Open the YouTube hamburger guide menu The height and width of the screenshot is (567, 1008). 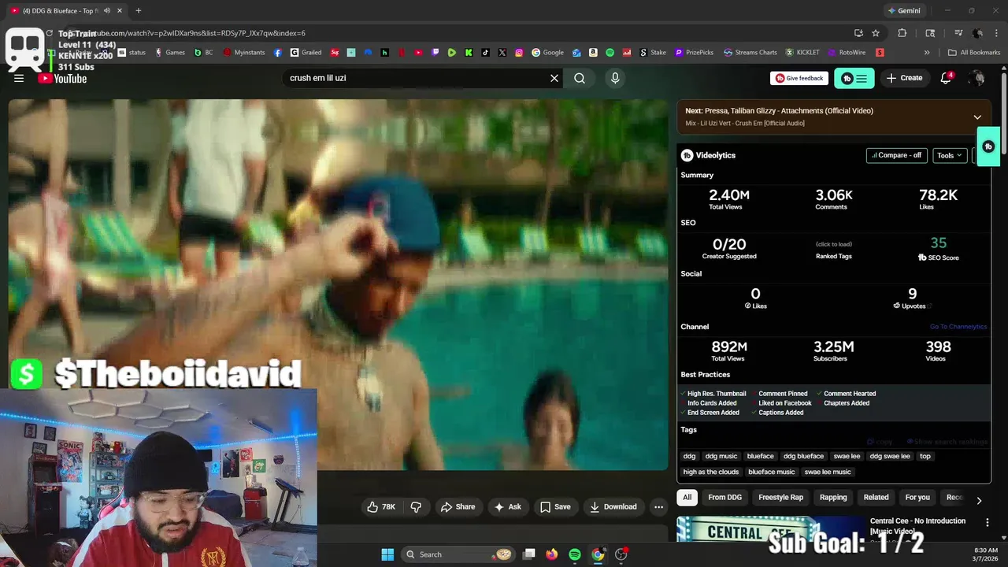(19, 78)
